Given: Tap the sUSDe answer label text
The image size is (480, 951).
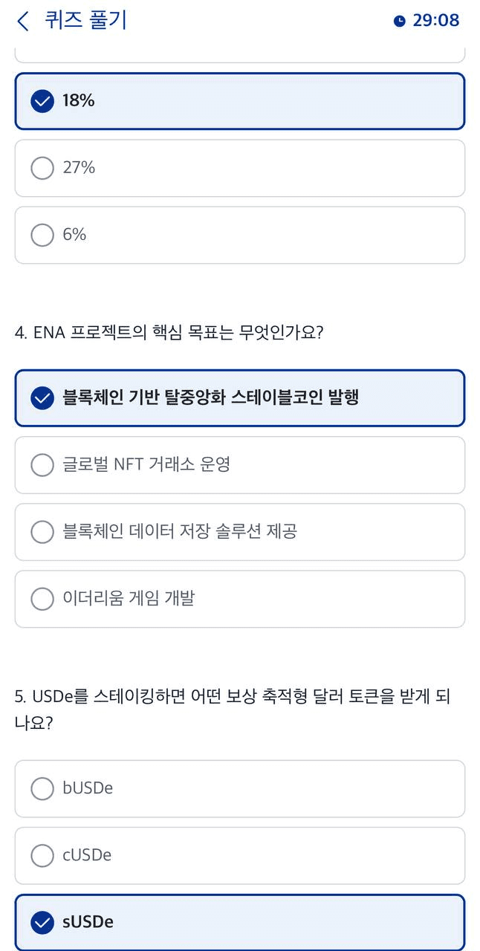Looking at the screenshot, I should (88, 922).
